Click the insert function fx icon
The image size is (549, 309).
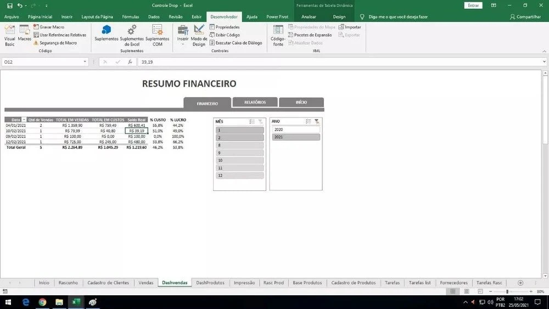tap(130, 61)
